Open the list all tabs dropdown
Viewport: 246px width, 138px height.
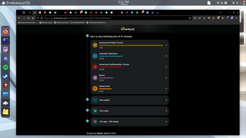(x=220, y=12)
